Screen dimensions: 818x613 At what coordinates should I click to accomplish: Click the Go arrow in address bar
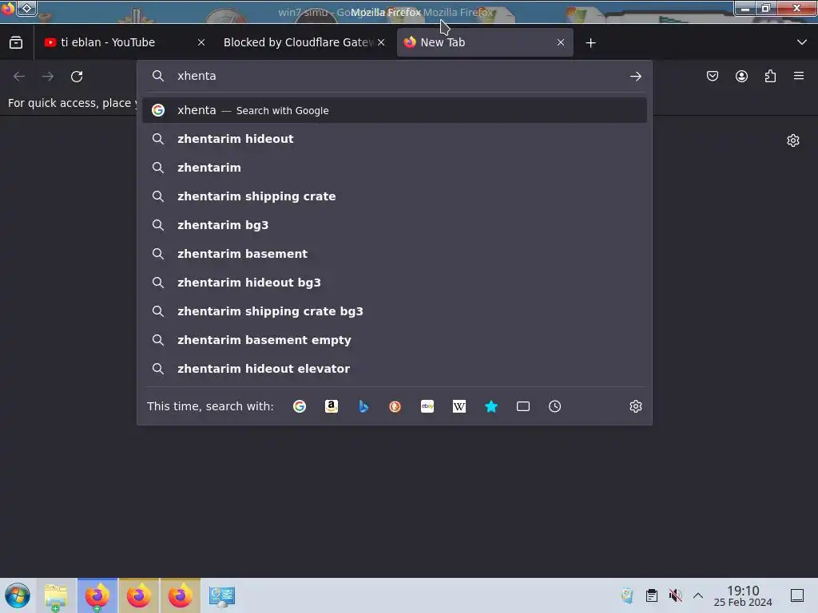tap(635, 77)
